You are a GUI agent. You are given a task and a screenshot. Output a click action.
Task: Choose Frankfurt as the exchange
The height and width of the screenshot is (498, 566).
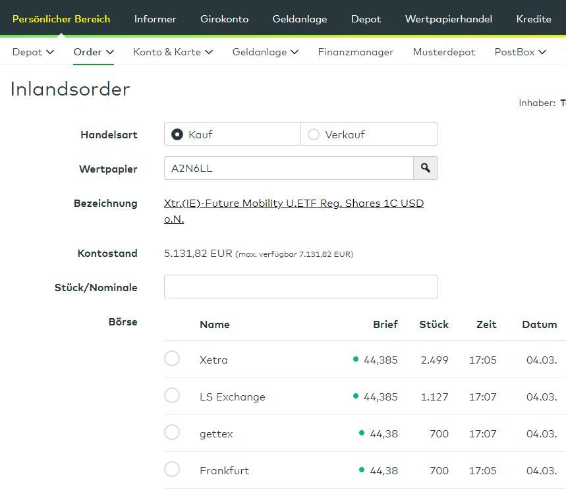coord(172,470)
